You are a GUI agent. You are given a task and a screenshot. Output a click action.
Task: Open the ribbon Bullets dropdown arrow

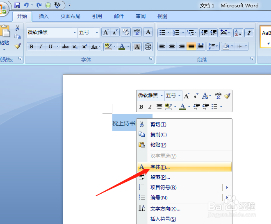point(169,32)
